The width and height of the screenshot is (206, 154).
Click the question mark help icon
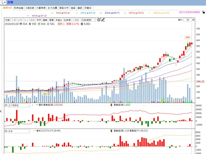click(x=33, y=105)
